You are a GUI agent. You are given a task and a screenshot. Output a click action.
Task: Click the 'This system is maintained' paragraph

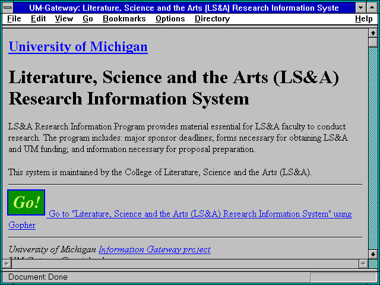[x=160, y=172]
